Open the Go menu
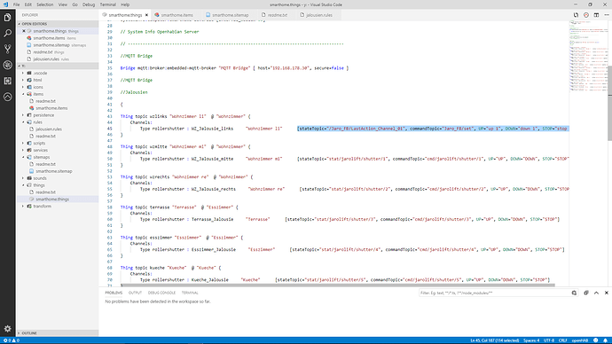 pyautogui.click(x=75, y=4)
